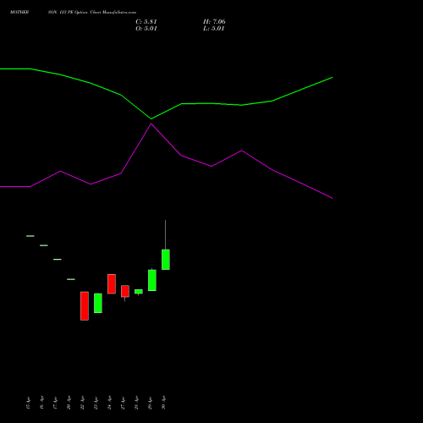This screenshot has width=423, height=423.
Task: Click the high price value H: 7.06
Action: coord(214,21)
